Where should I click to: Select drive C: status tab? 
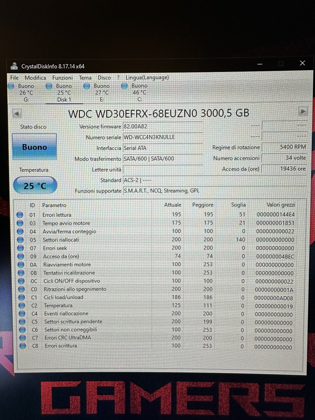click(x=136, y=92)
